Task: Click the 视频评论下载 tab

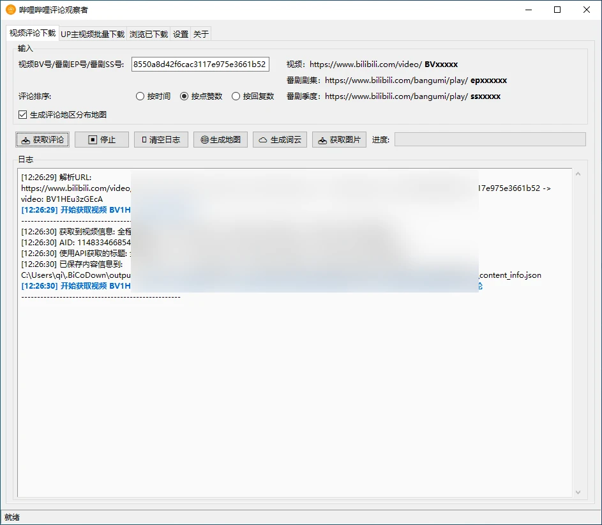Action: (32, 33)
